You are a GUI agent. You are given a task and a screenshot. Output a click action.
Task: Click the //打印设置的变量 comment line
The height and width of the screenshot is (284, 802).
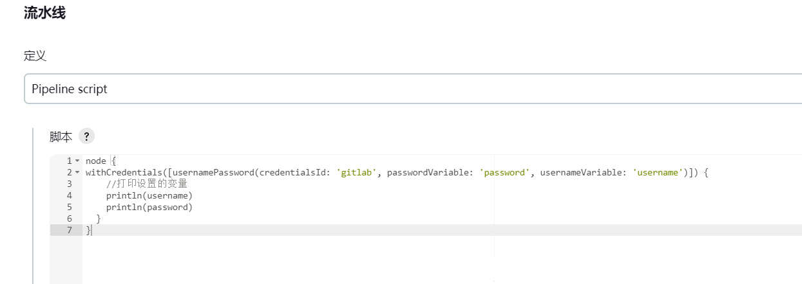click(147, 184)
